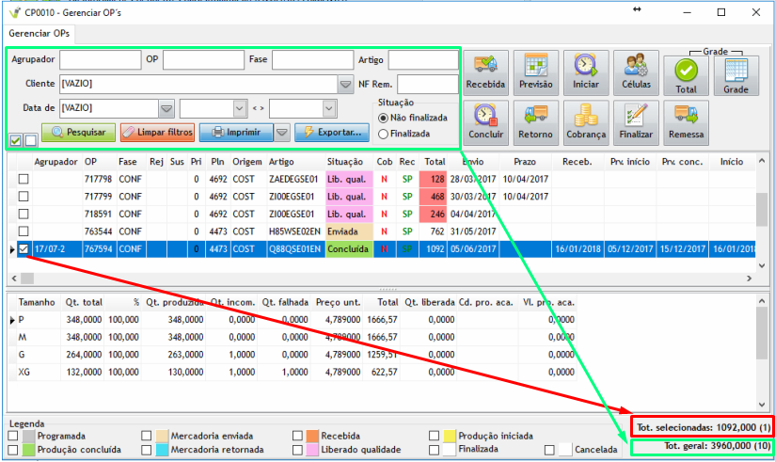Toggle the Programada legend checkbox

(13, 437)
